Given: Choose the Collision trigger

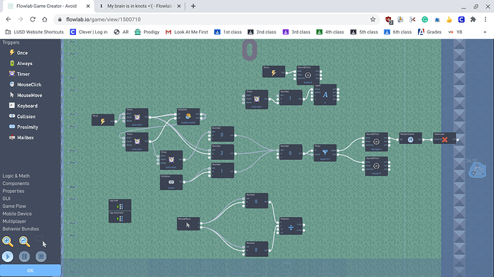Looking at the screenshot, I should (22, 116).
